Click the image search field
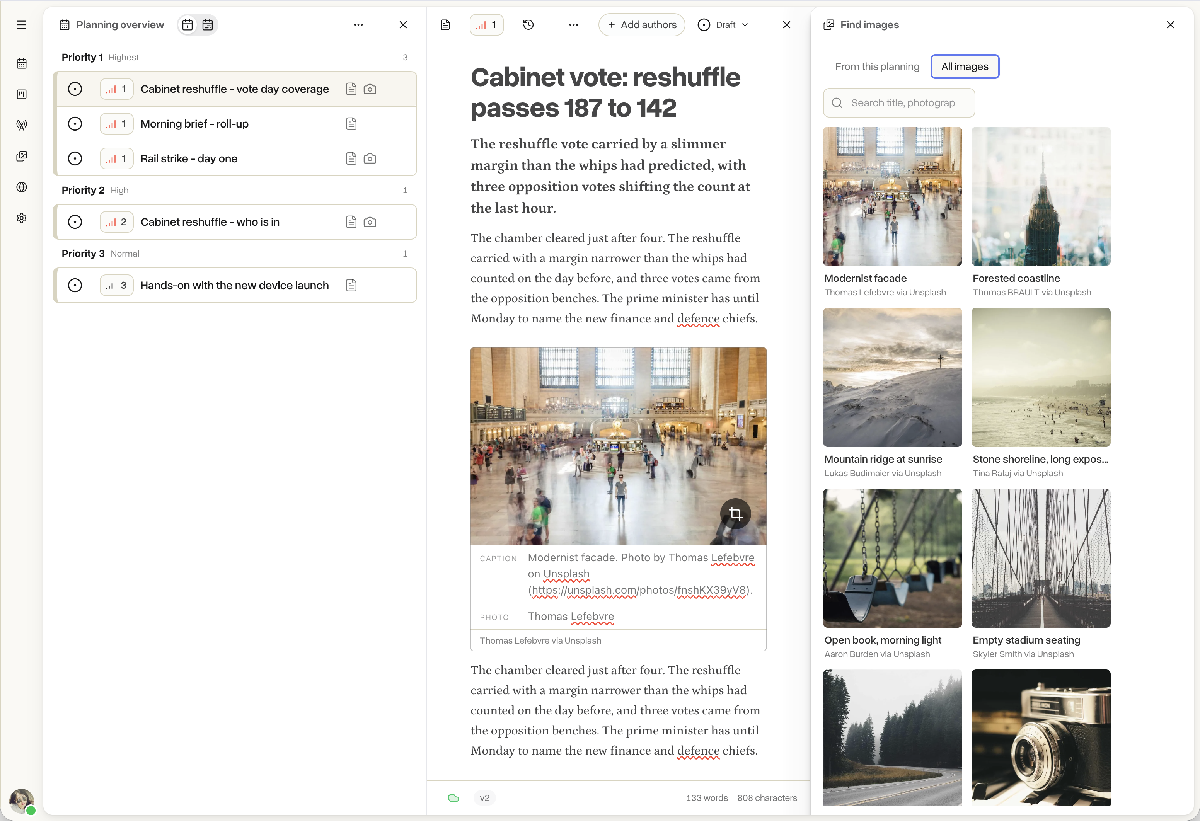 click(899, 103)
